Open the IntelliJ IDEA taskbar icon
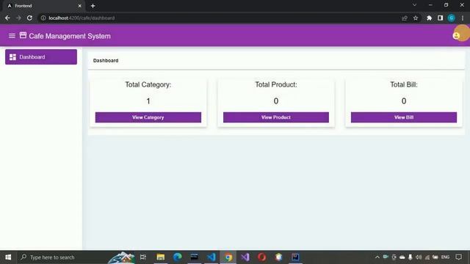Viewport: 470px width, 264px height. [x=295, y=257]
